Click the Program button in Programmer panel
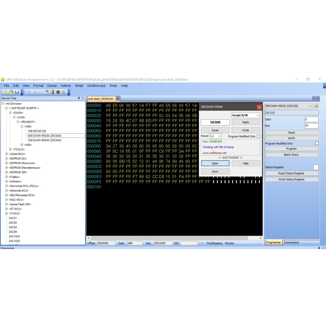This screenshot has height=326, width=326. (291, 149)
